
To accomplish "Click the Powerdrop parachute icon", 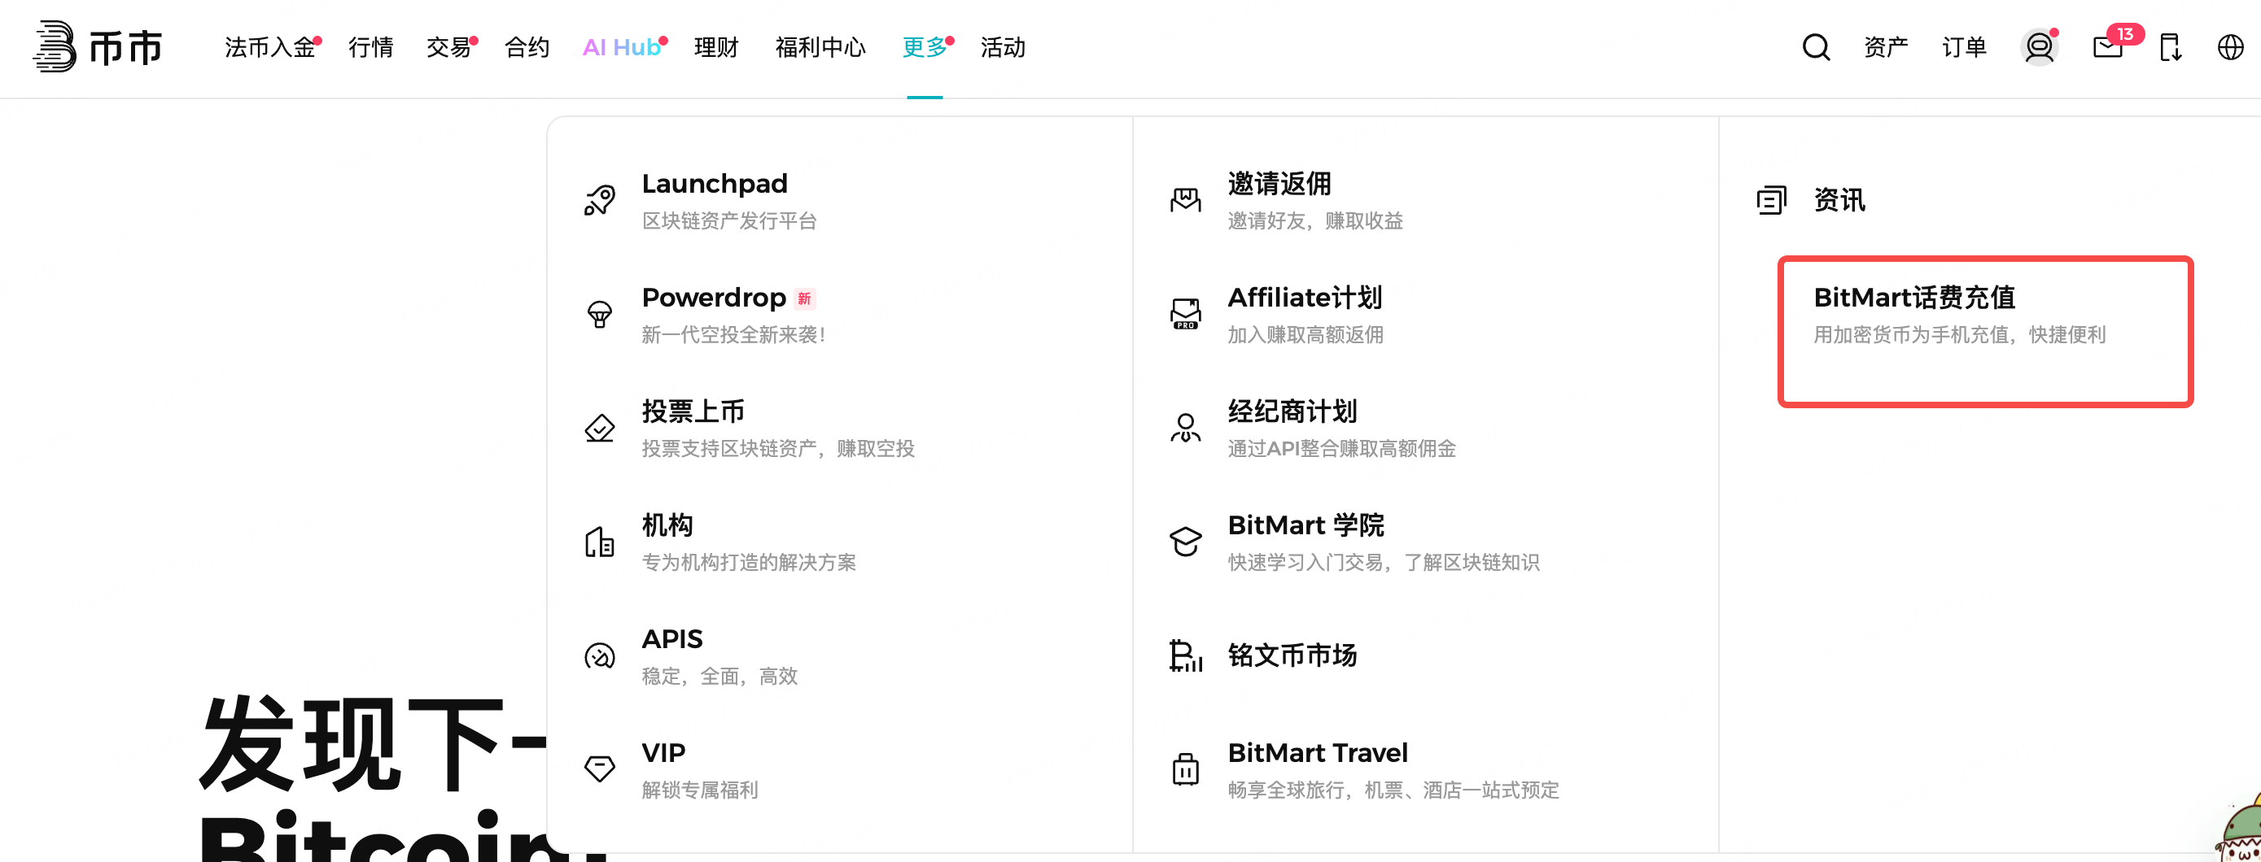I will pyautogui.click(x=600, y=314).
